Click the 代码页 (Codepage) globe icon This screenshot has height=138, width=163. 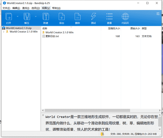[125, 17]
